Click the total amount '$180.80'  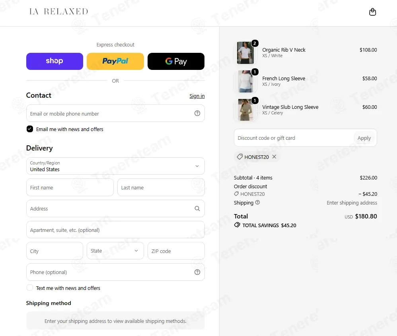pyautogui.click(x=366, y=216)
